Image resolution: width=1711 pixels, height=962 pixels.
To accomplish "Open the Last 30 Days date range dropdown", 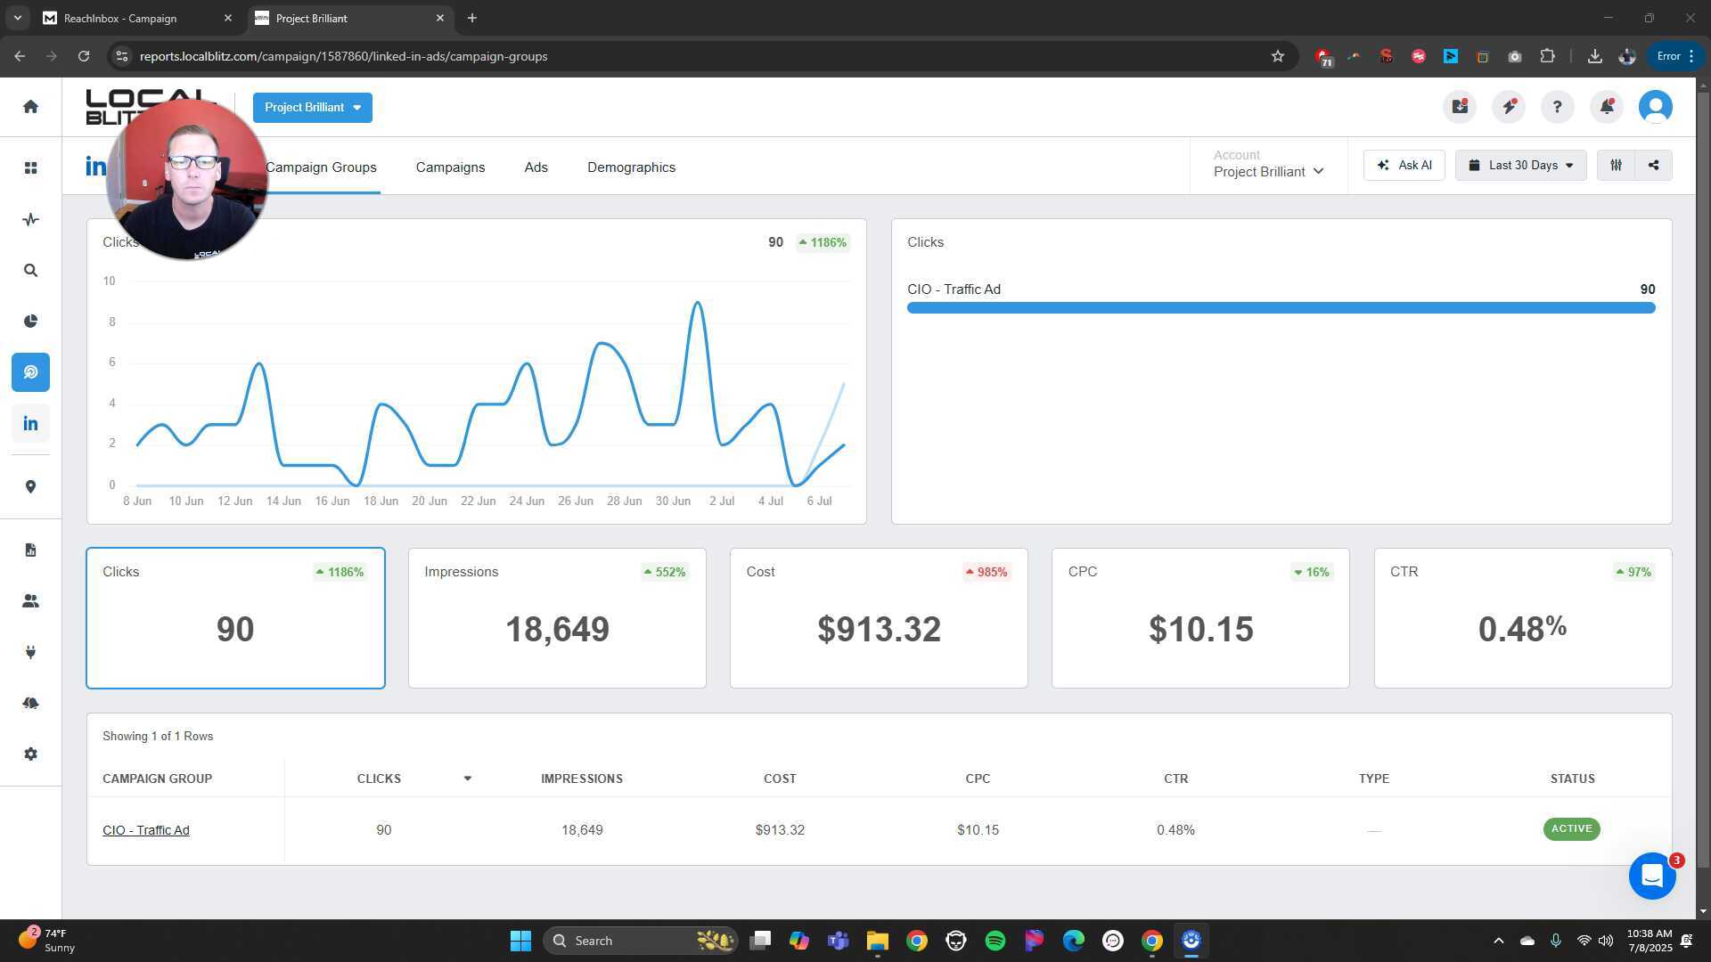I will (x=1520, y=165).
